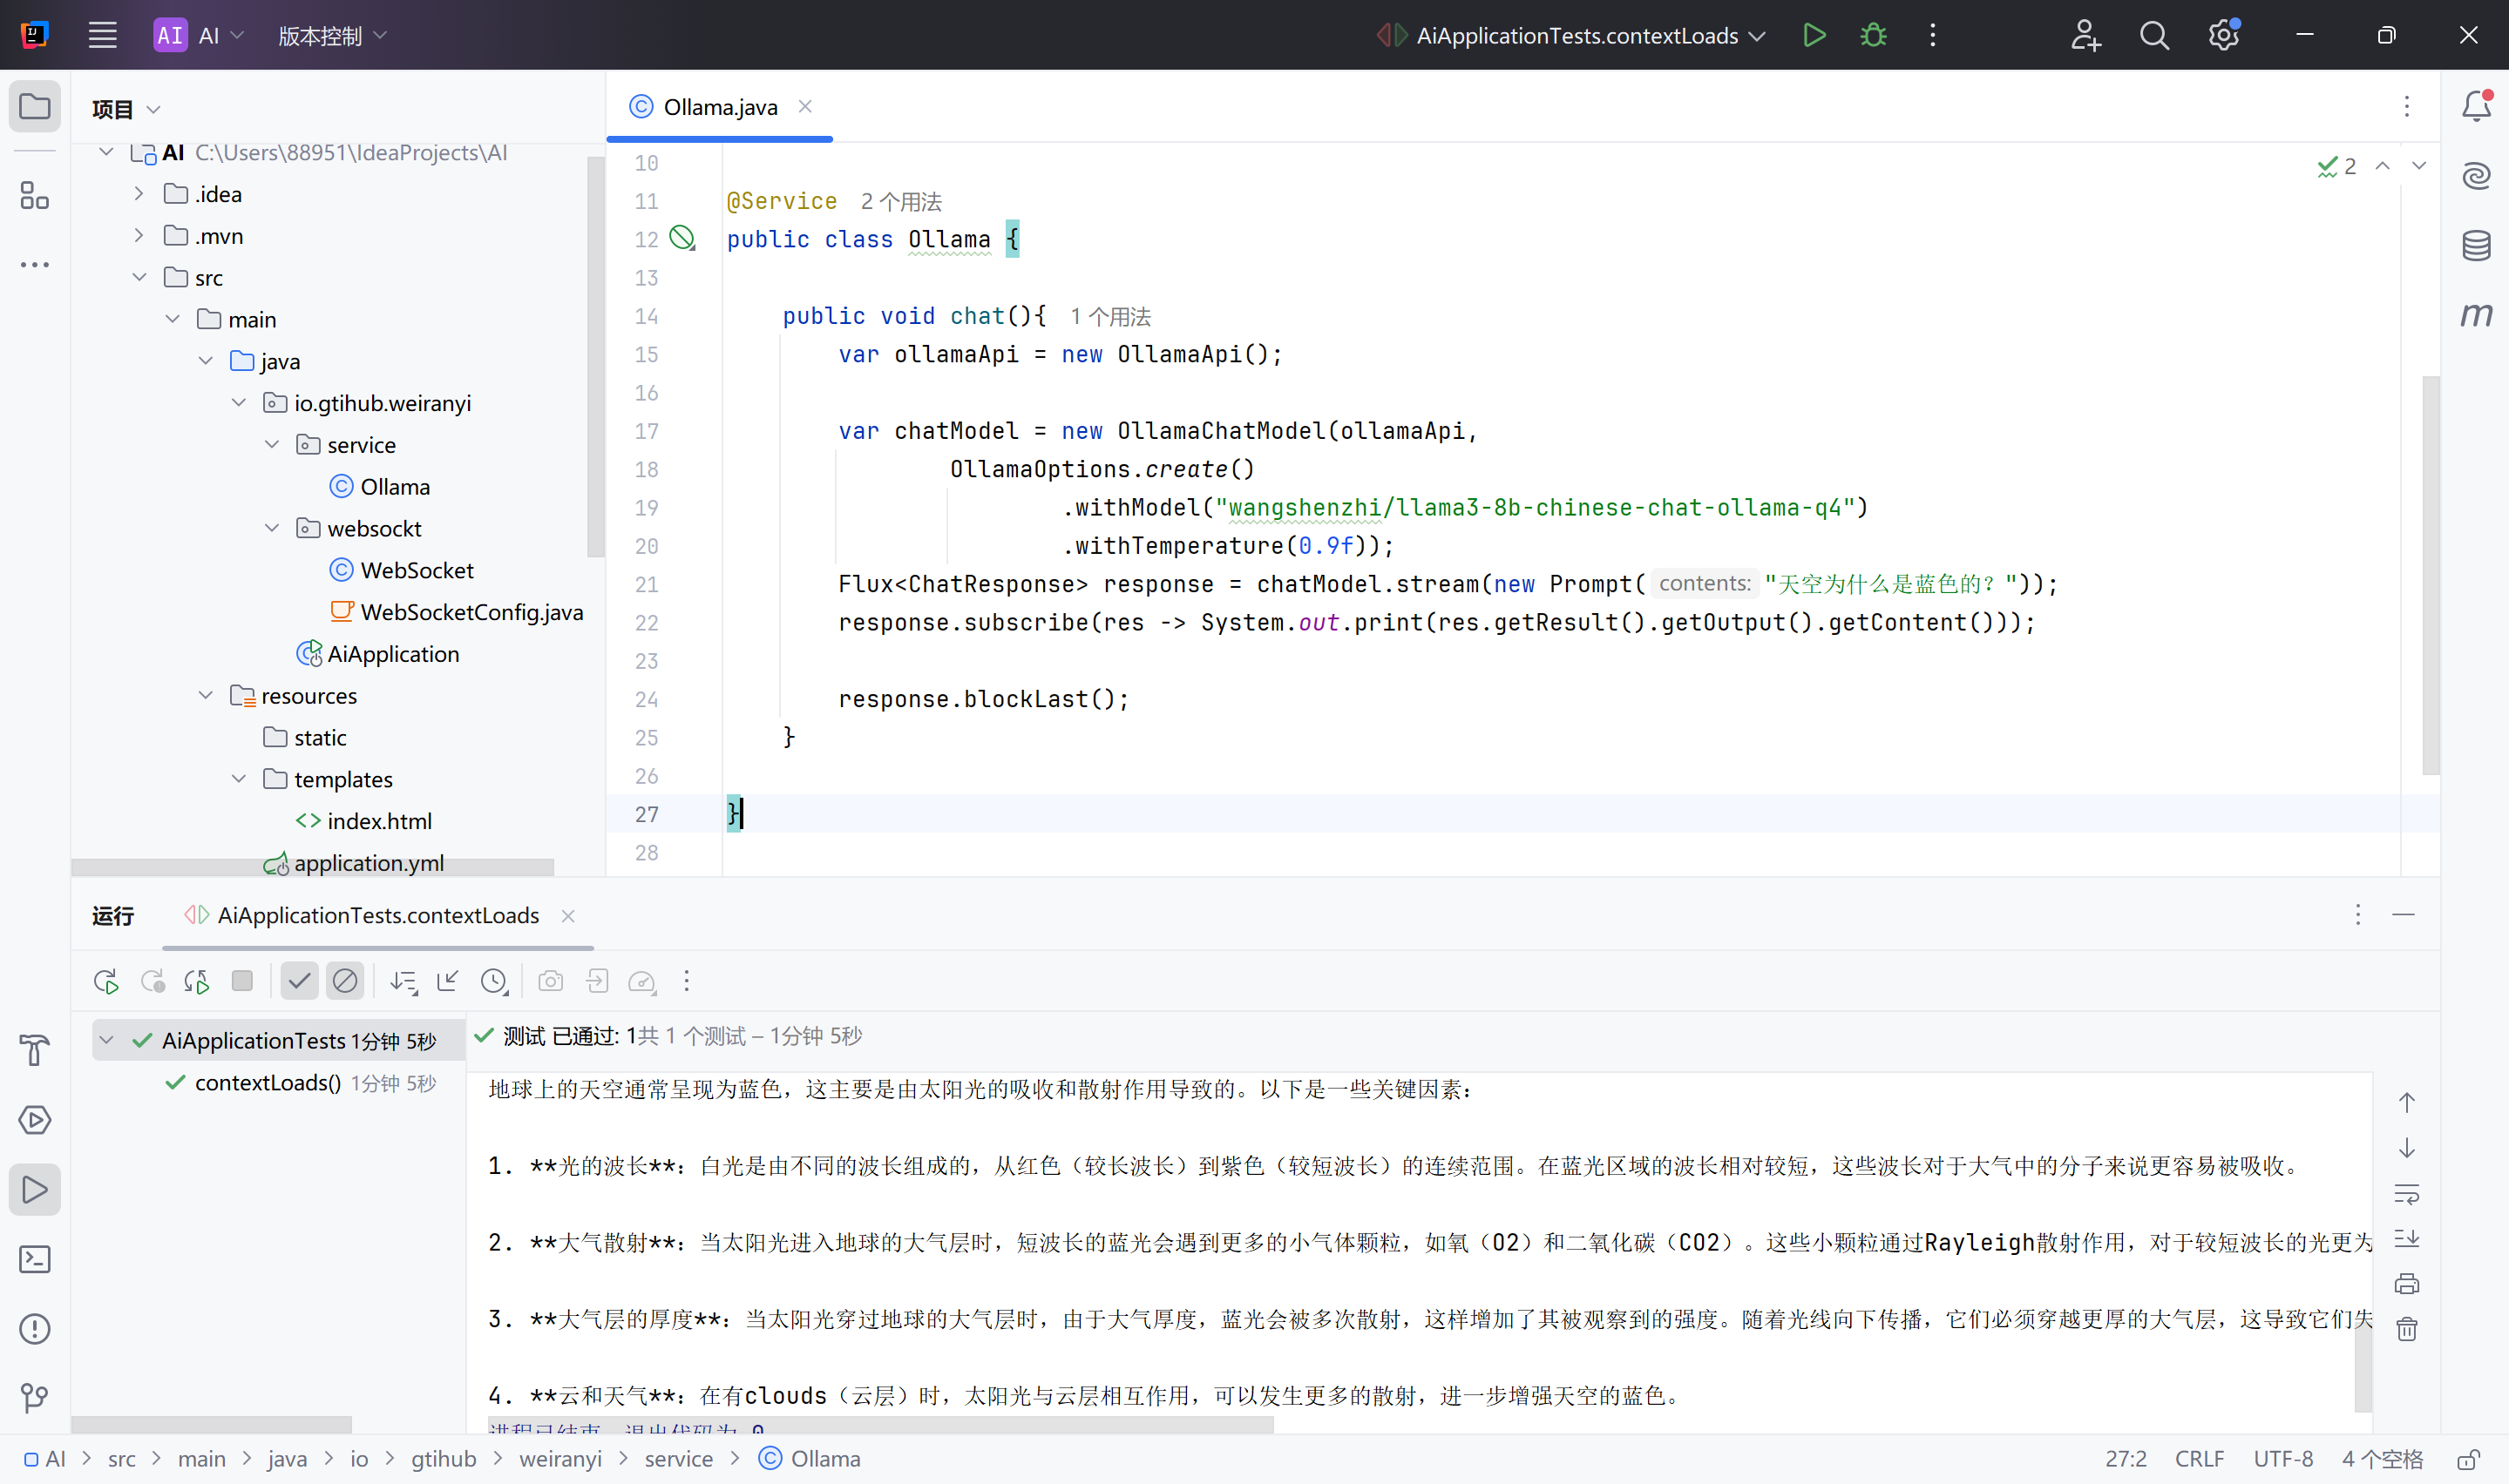Close the Ollama.java tab
Image resolution: width=2509 pixels, height=1484 pixels.
(x=805, y=106)
